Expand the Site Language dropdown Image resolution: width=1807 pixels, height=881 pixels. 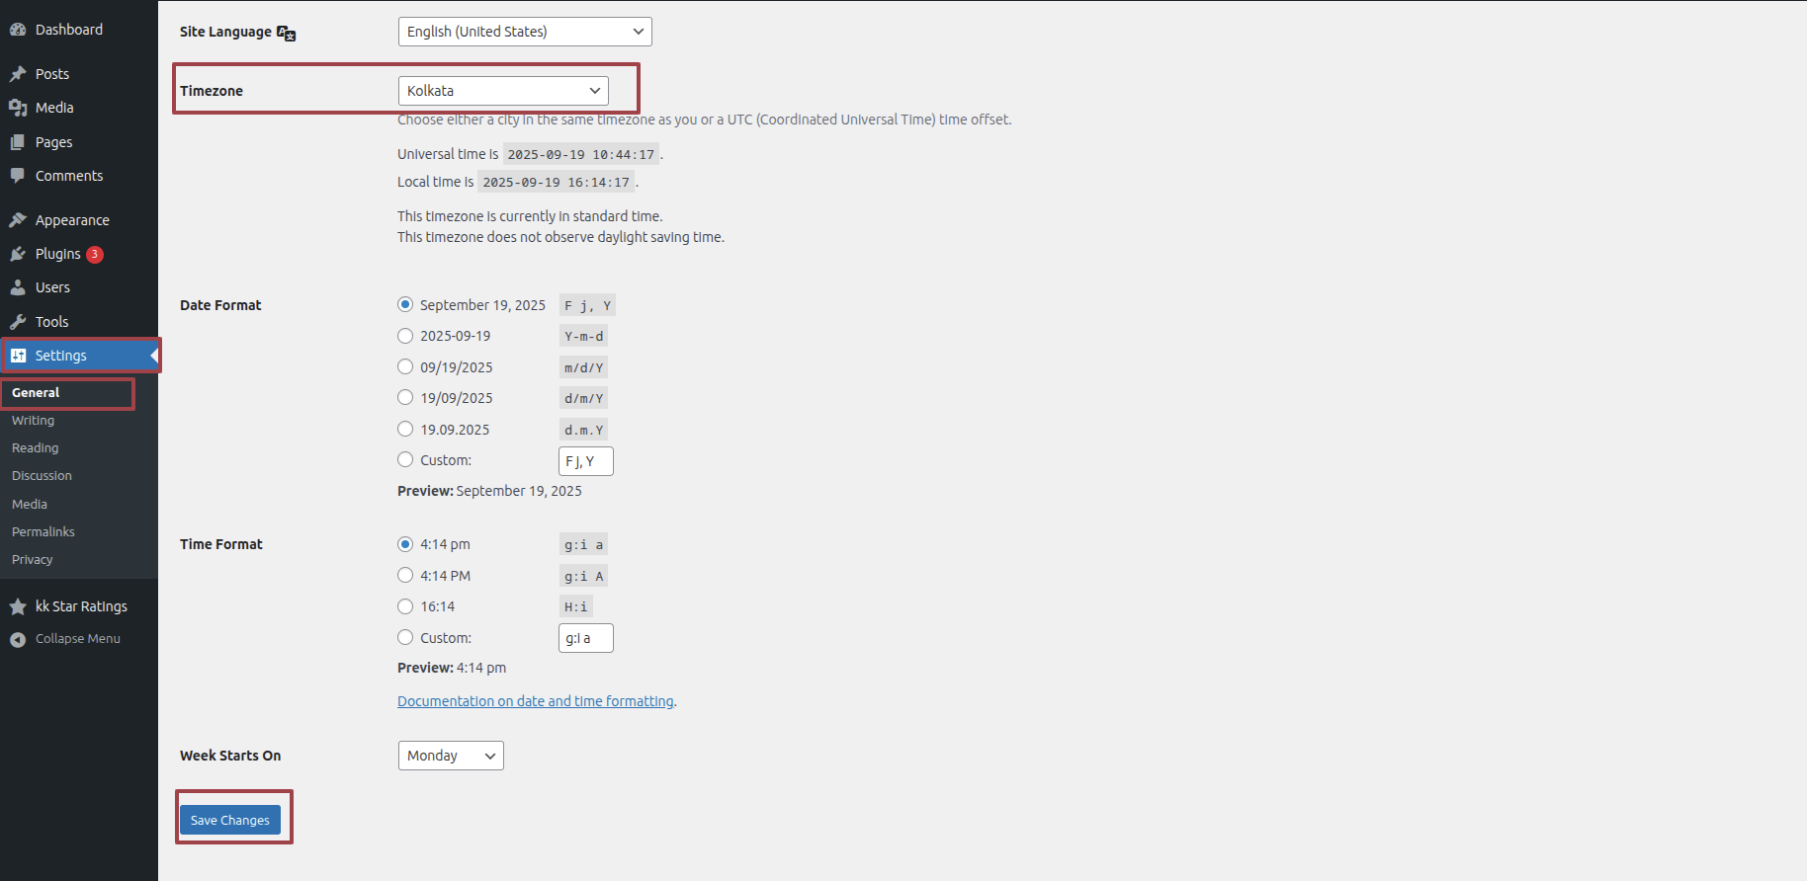(x=525, y=32)
